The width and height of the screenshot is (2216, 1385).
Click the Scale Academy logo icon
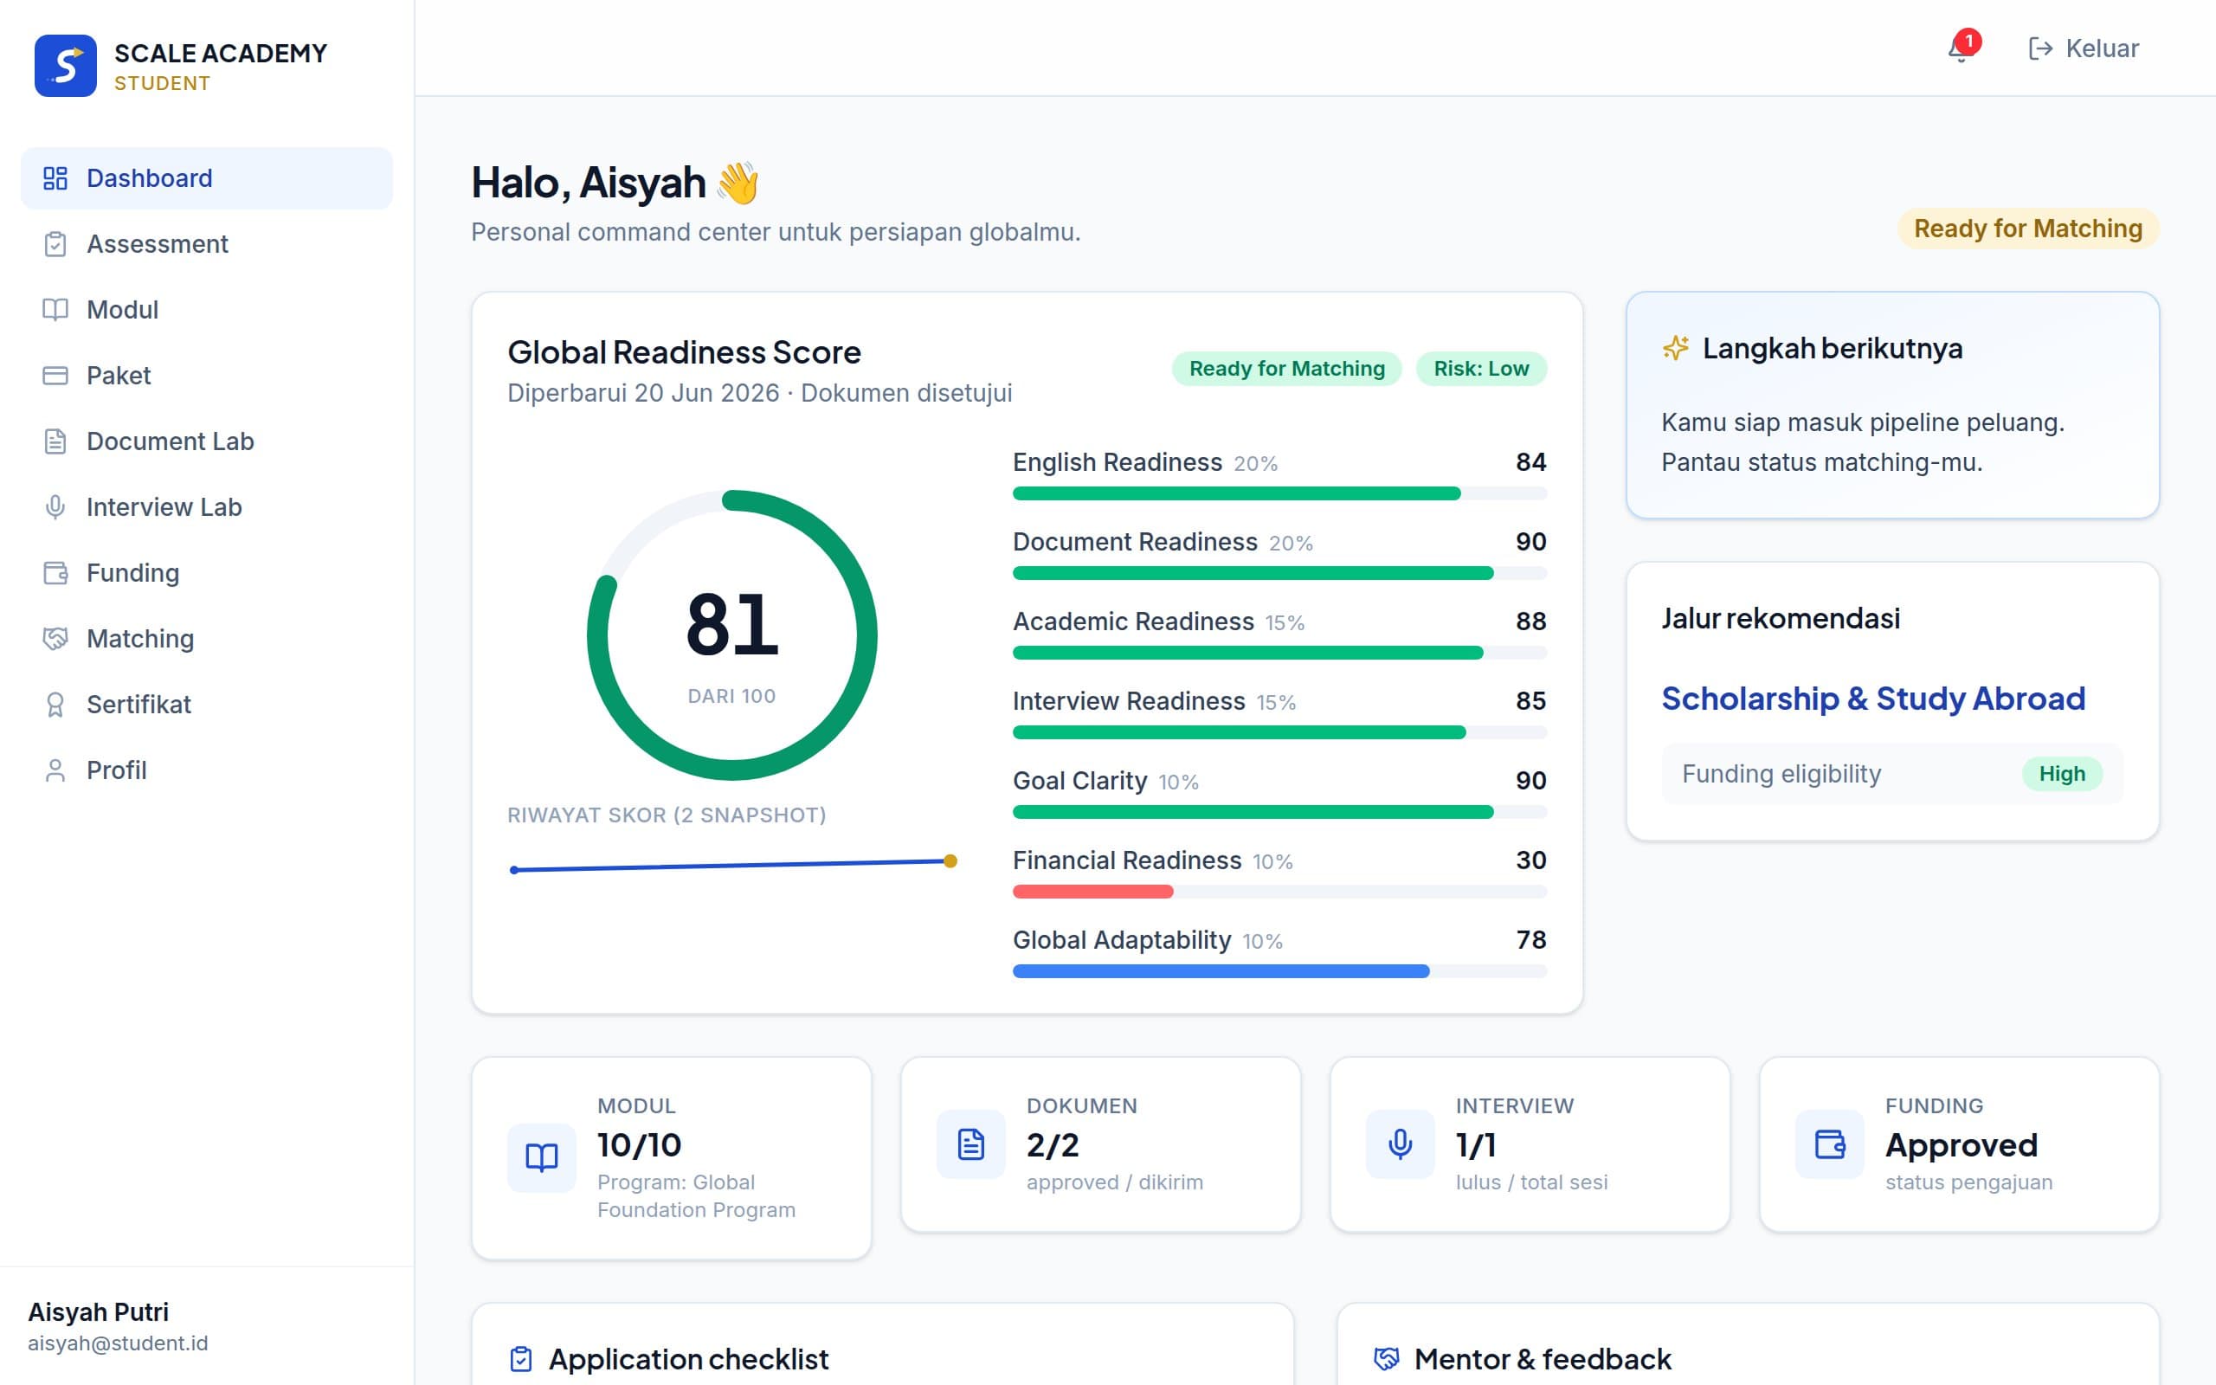coord(65,65)
